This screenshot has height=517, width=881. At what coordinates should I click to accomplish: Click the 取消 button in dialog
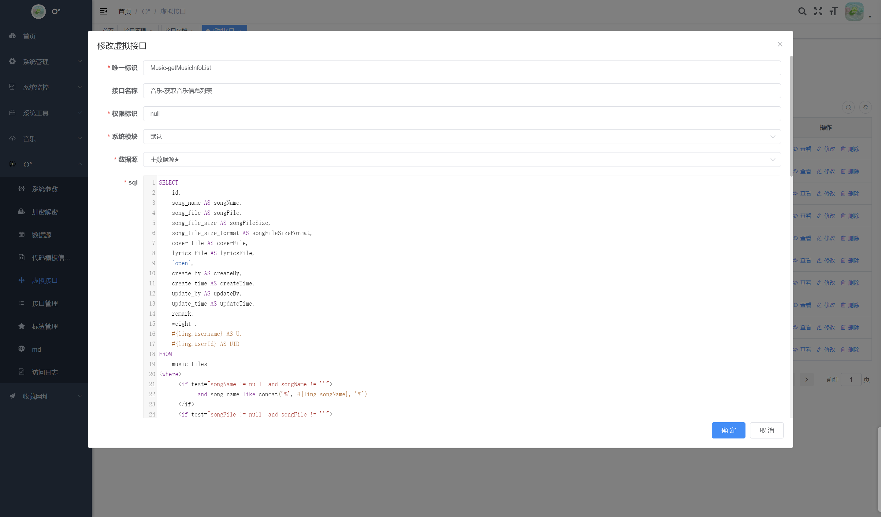pyautogui.click(x=767, y=430)
